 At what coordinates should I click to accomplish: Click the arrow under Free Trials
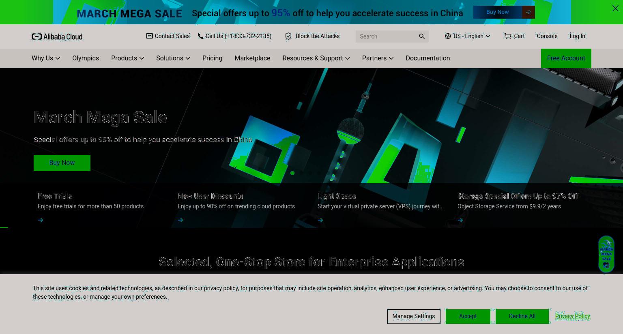pos(41,220)
